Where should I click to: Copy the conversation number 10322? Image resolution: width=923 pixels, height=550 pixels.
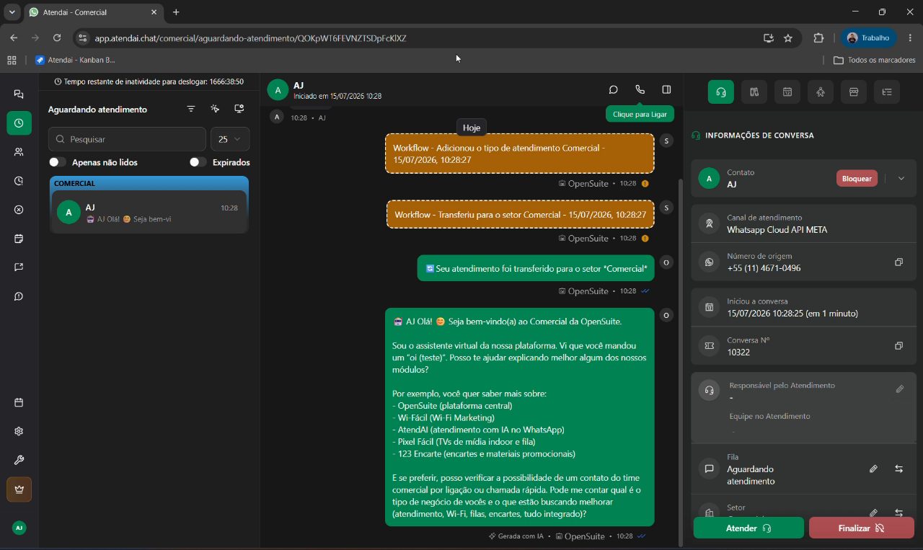(898, 346)
